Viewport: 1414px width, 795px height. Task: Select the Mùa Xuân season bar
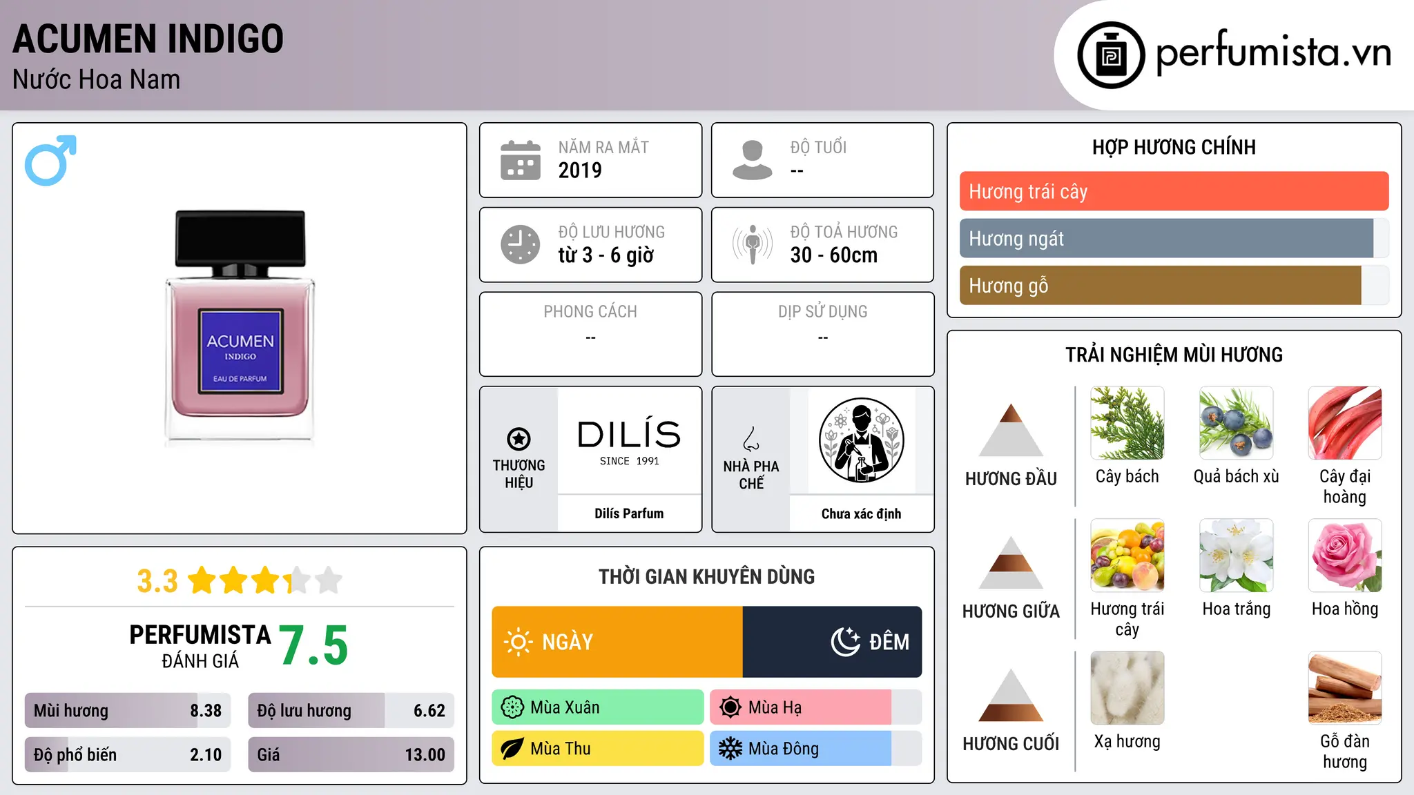point(598,707)
